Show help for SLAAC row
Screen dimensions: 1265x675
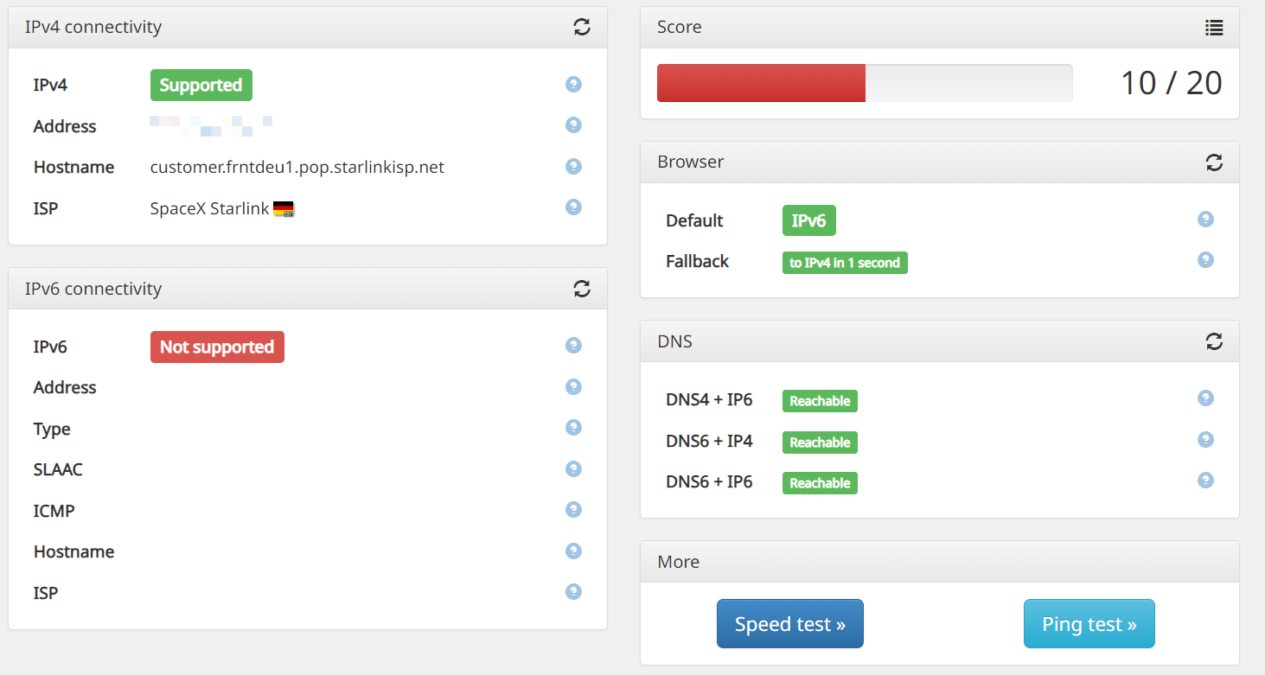(573, 468)
